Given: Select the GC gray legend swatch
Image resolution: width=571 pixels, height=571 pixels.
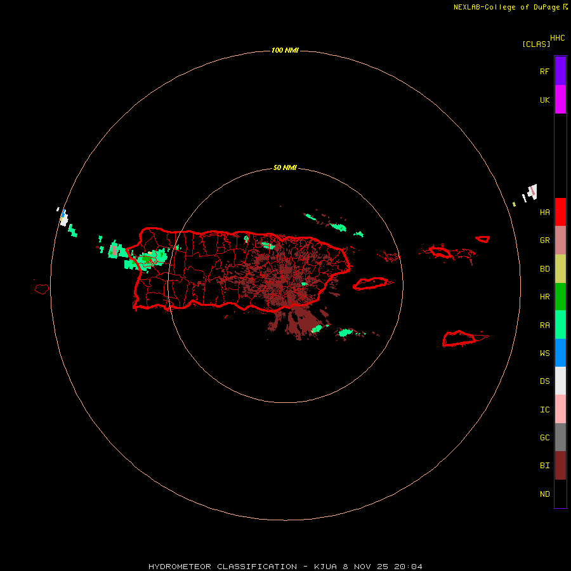Looking at the screenshot, I should tap(560, 437).
